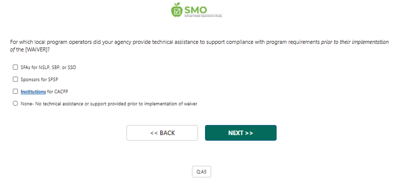Click the SMO logo lettering

click(195, 10)
